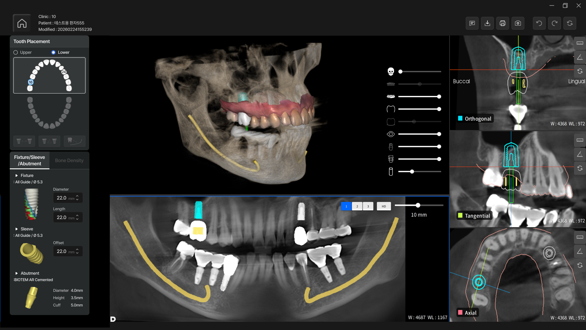Toggle the crown outline visibility icon
The width and height of the screenshot is (586, 330).
click(x=391, y=109)
